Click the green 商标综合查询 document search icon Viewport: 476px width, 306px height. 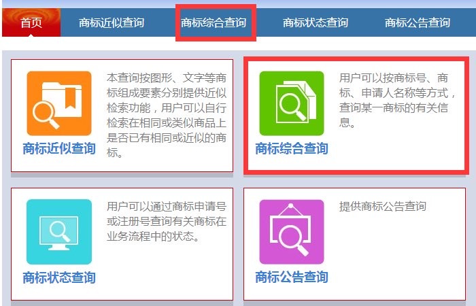[292, 103]
